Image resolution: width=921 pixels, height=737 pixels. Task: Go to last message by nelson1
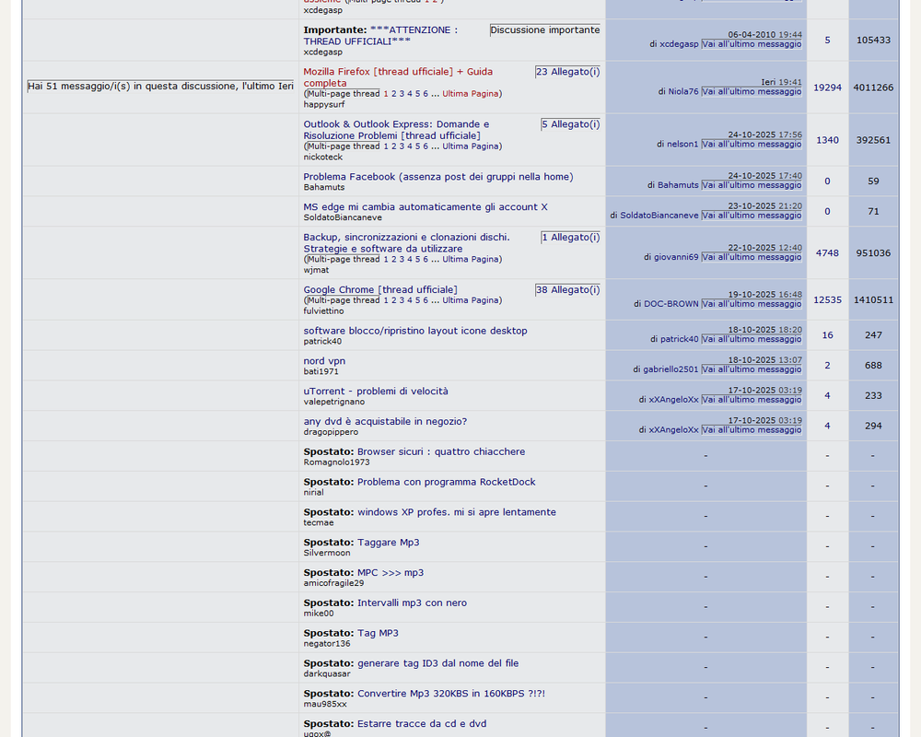[x=752, y=144]
